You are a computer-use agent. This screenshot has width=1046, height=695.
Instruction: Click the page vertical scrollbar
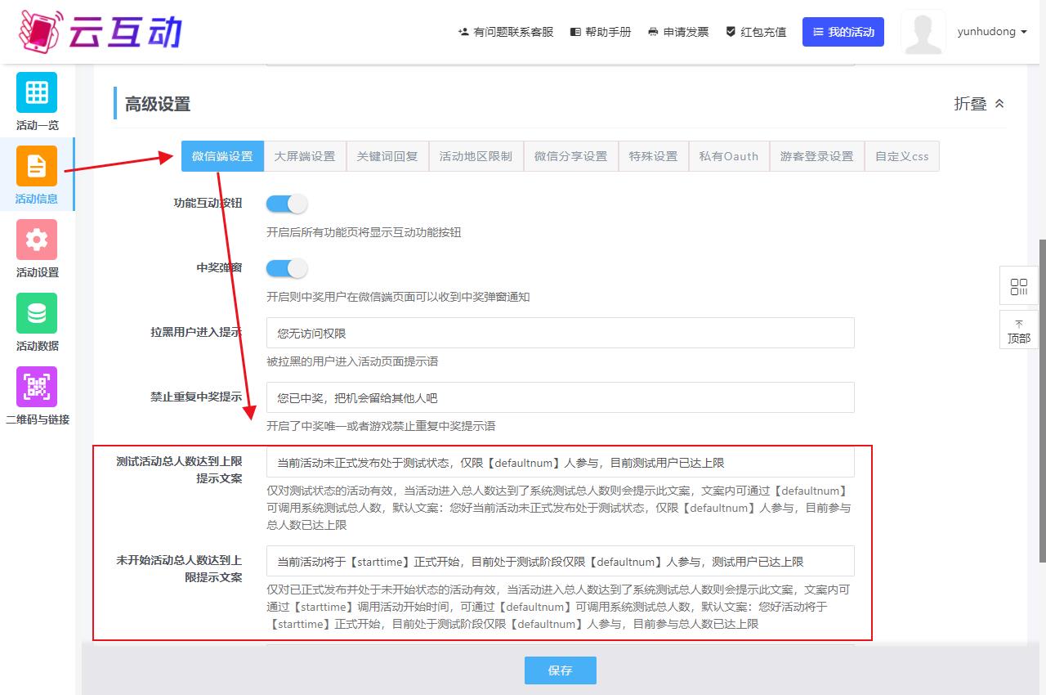[x=1042, y=401]
